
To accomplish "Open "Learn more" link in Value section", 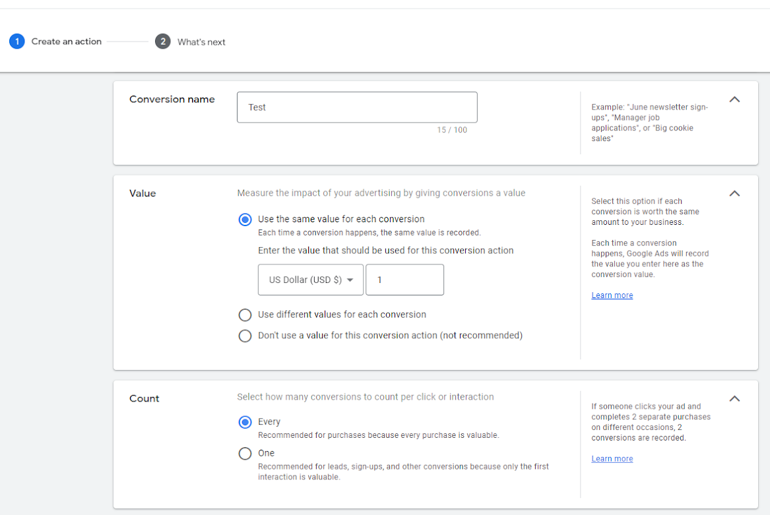I will [x=612, y=295].
